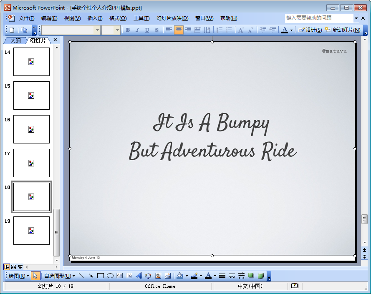Toggle Bold formatting
The width and height of the screenshot is (371, 294).
128,30
